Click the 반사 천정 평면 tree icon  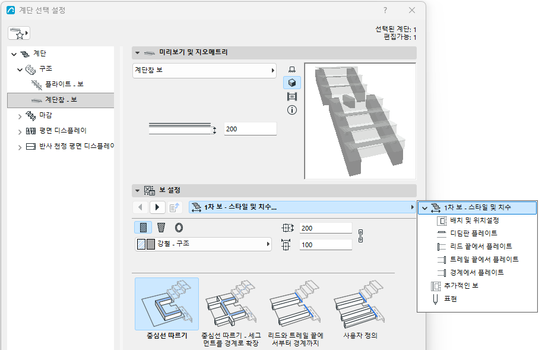click(31, 146)
